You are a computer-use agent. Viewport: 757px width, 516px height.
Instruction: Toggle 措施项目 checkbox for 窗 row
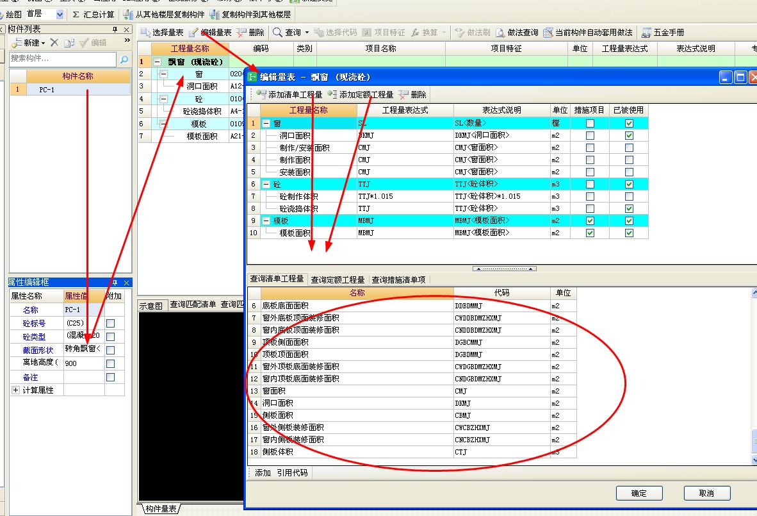point(590,123)
